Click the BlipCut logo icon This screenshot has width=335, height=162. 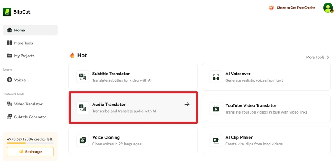coord(7,12)
